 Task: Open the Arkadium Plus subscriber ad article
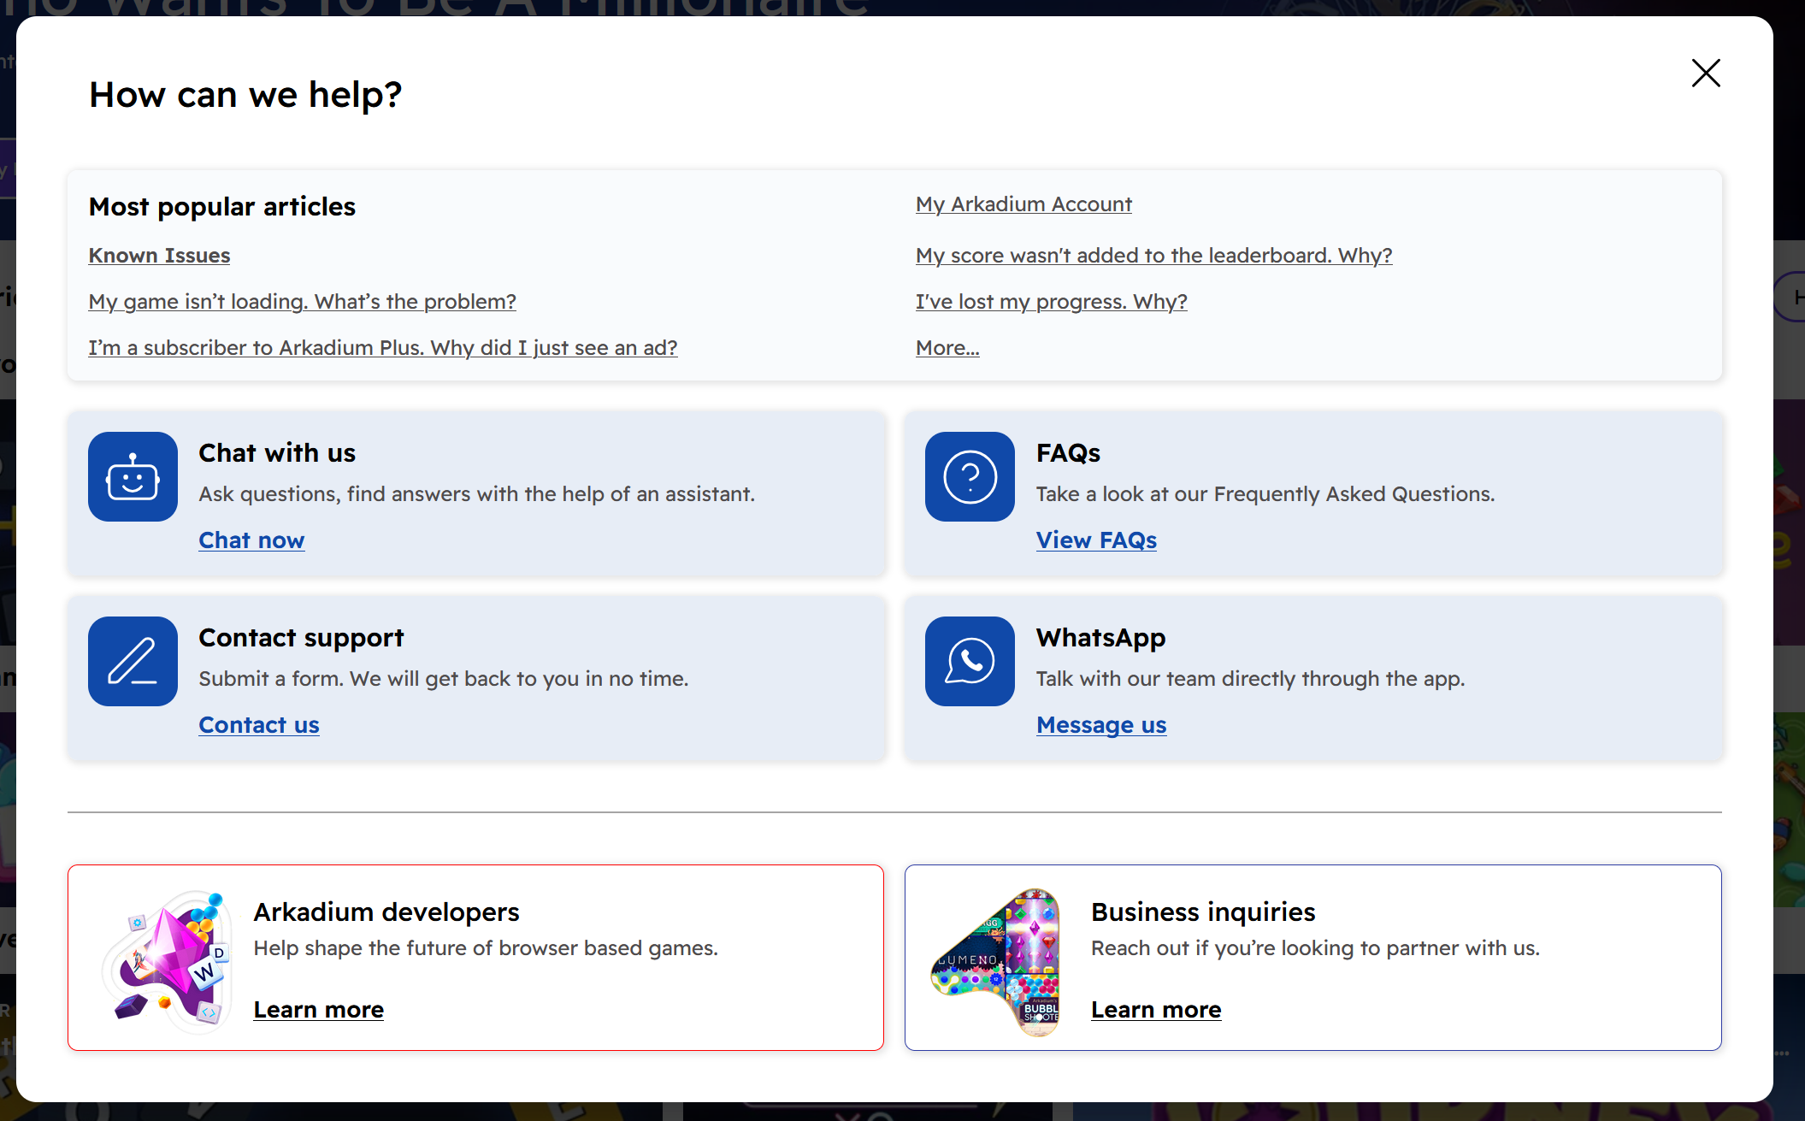click(382, 348)
